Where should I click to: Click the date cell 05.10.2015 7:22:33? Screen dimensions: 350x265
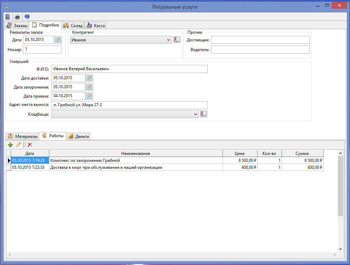30,167
